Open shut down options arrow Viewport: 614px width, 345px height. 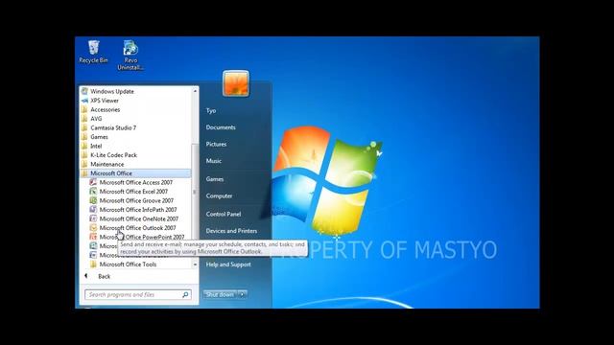243,294
